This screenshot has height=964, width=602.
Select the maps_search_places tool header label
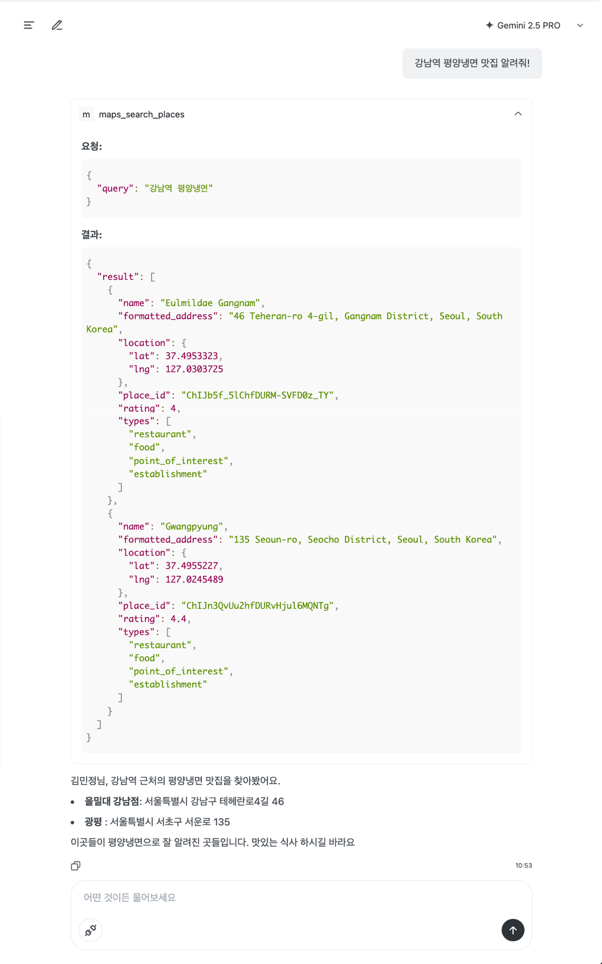(x=142, y=115)
